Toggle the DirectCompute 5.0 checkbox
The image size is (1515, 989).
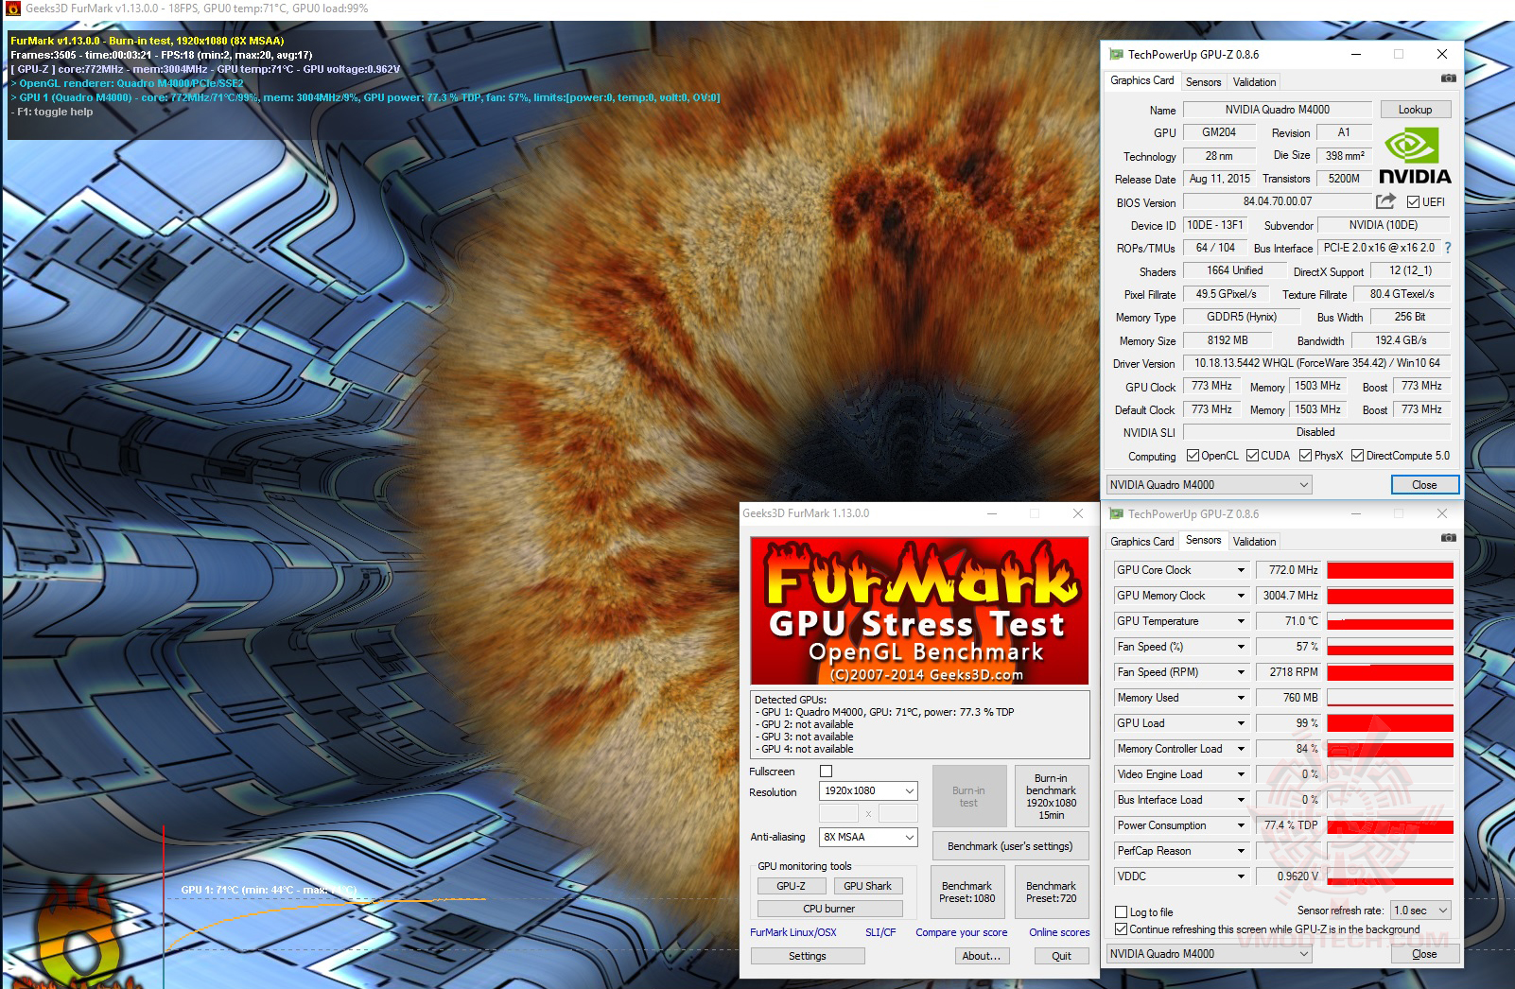tap(1357, 456)
